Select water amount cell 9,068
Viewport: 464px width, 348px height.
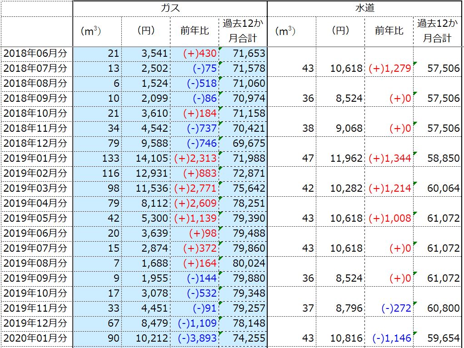340,129
